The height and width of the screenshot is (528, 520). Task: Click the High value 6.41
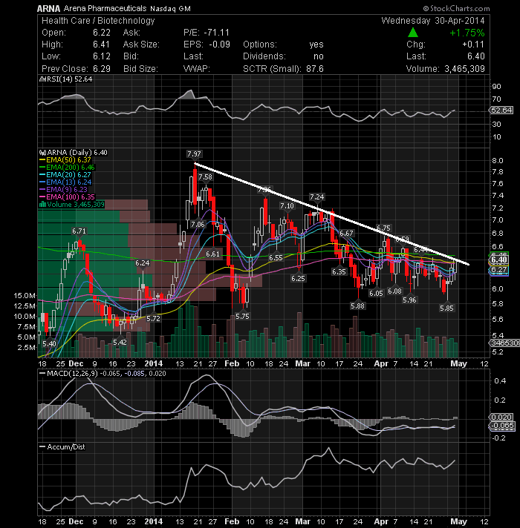(102, 44)
